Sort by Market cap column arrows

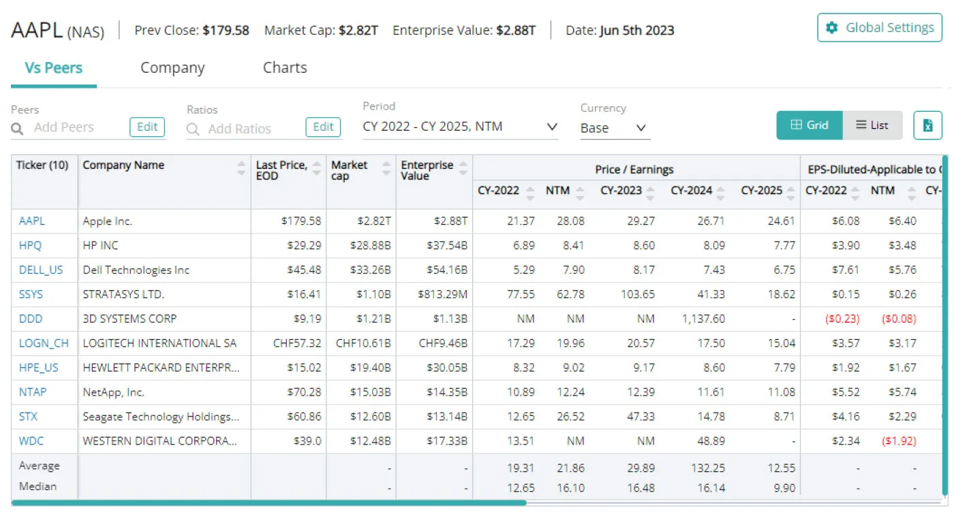(386, 168)
